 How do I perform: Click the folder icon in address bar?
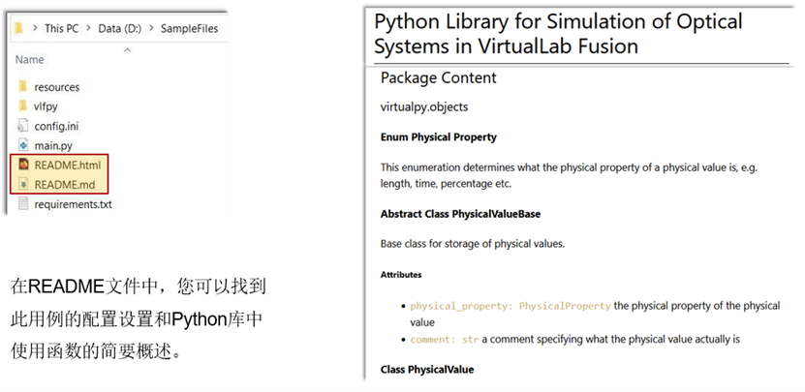(x=18, y=28)
